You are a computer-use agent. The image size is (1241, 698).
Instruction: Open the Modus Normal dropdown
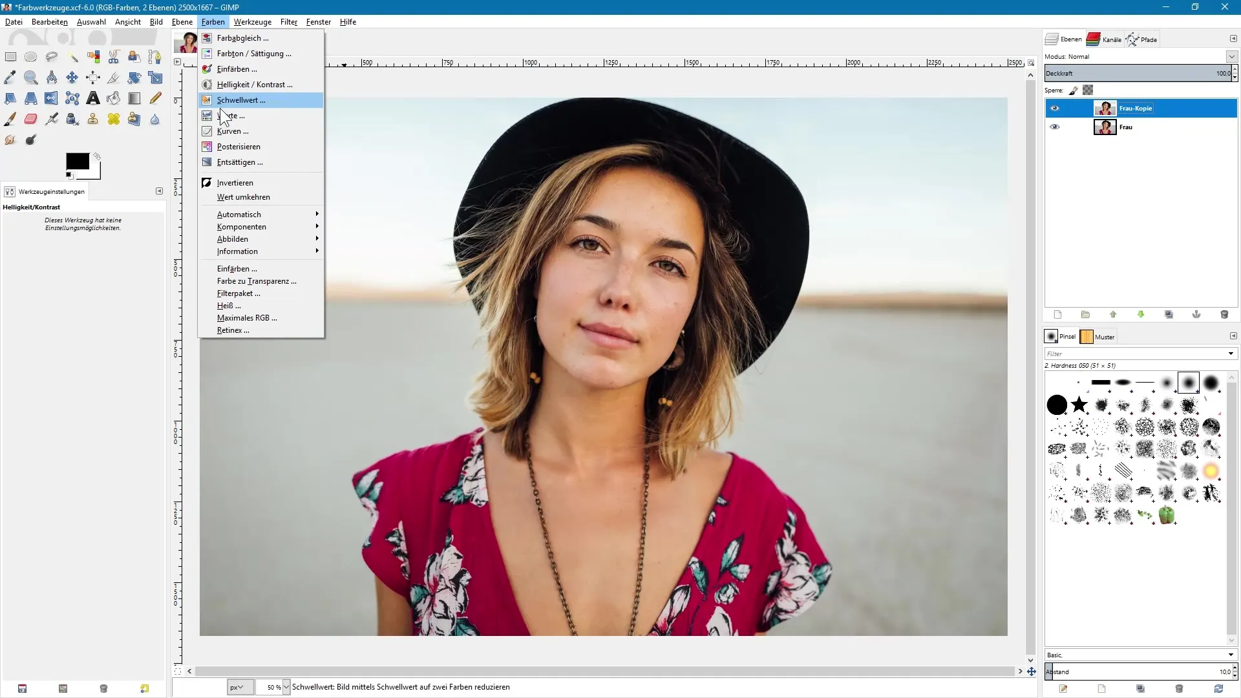click(x=1231, y=57)
